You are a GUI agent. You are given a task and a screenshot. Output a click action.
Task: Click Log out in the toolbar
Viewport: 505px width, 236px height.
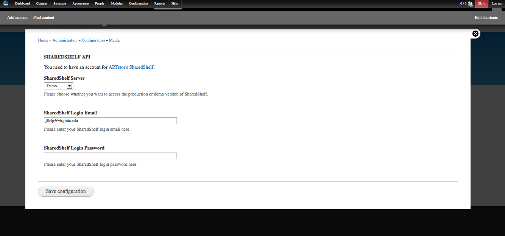click(x=497, y=3)
